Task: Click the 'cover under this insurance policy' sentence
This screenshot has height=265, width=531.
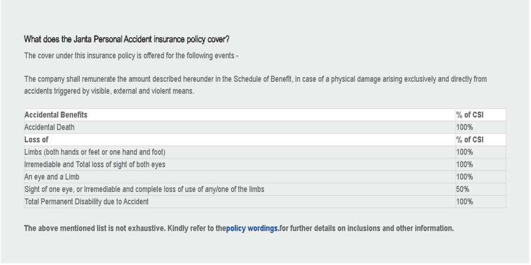Action: click(131, 55)
